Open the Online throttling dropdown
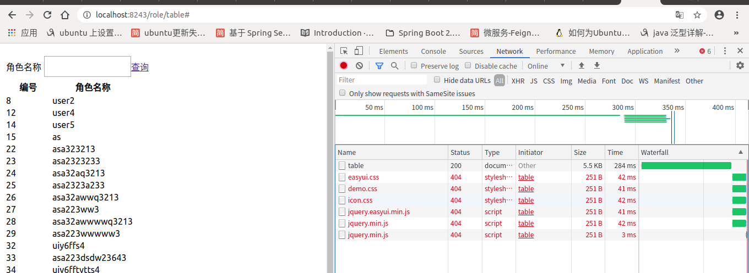 coord(546,66)
